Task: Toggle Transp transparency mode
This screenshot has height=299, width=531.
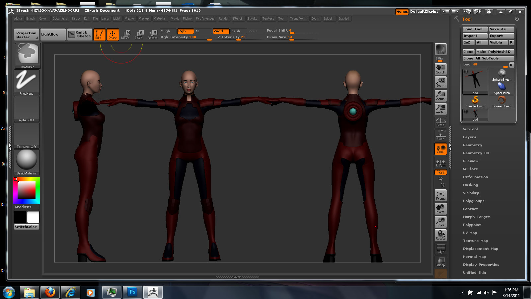Action: pyautogui.click(x=441, y=261)
